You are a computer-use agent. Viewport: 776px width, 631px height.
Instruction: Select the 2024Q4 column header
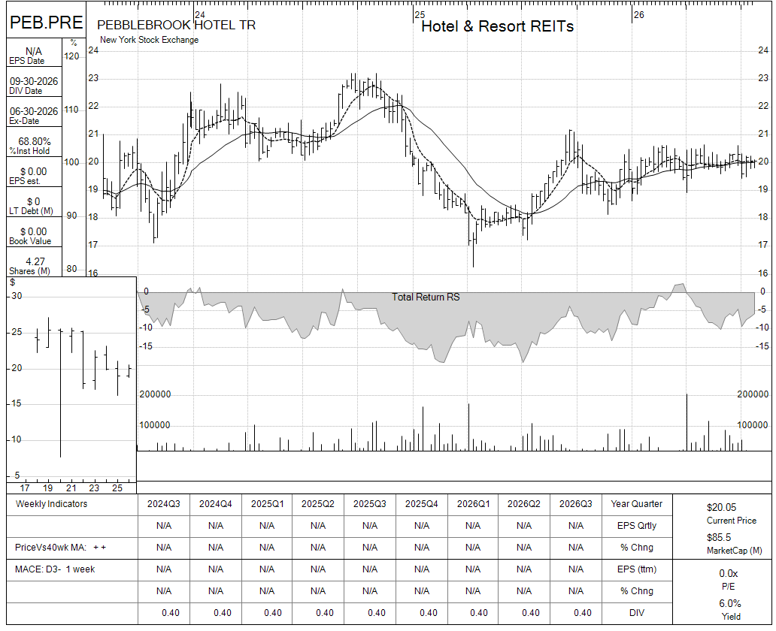[216, 504]
